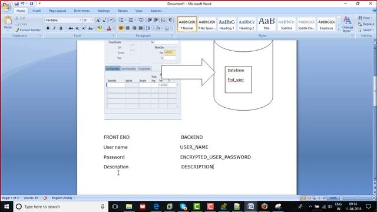
Task: Click the Shrink Font icon
Action: 104,20
